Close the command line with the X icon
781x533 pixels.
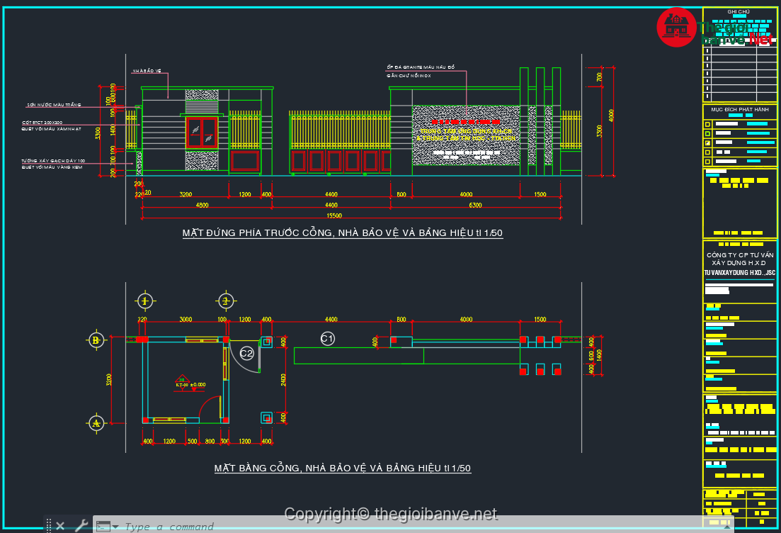coord(60,526)
